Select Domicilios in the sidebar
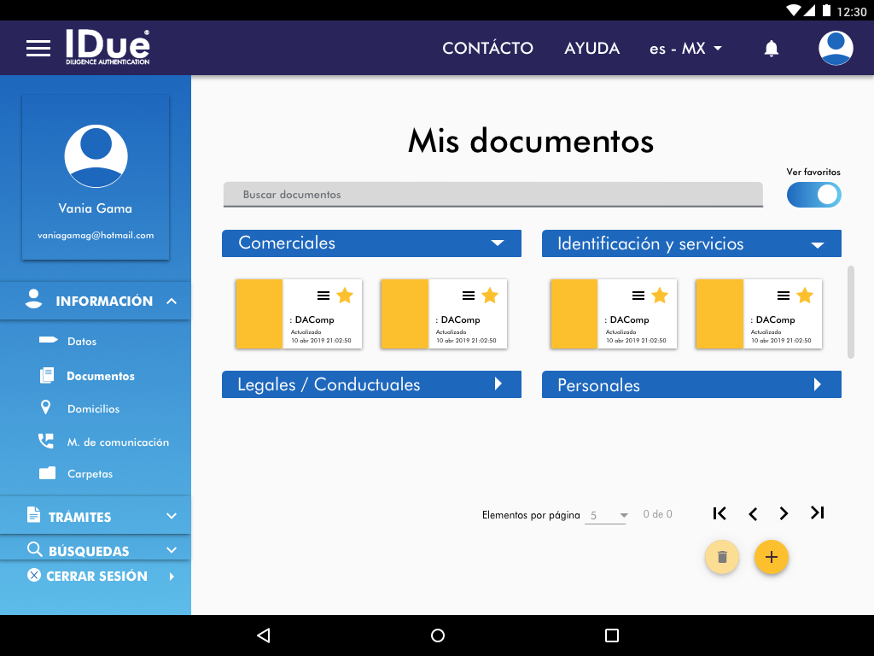Viewport: 874px width, 656px height. pos(93,409)
